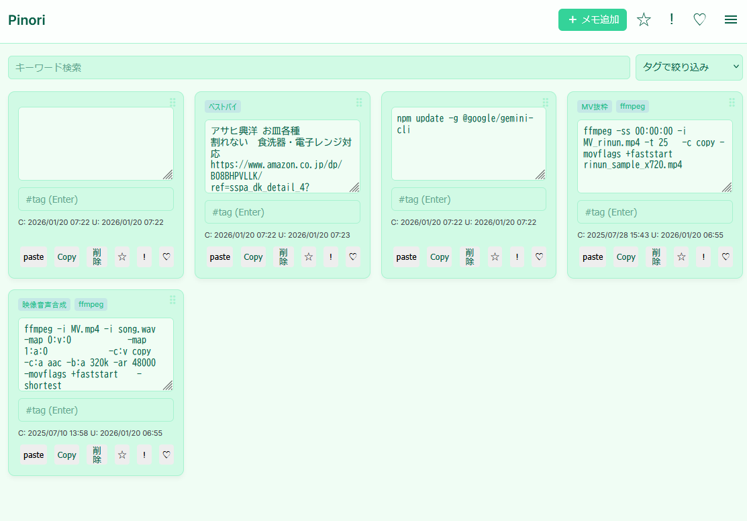Image resolution: width=747 pixels, height=521 pixels.
Task: Click the MV抜粋 tag chip
Action: click(595, 106)
